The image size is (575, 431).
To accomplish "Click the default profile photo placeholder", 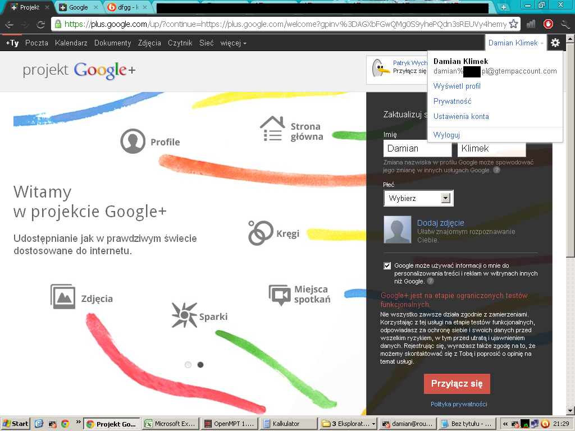I will pyautogui.click(x=398, y=230).
